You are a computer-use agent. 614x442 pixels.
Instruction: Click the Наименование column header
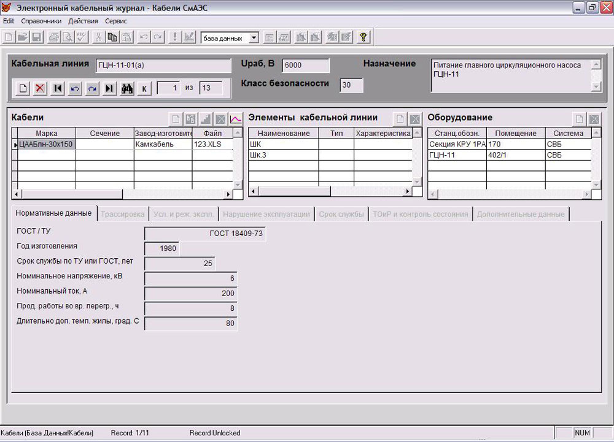[284, 133]
